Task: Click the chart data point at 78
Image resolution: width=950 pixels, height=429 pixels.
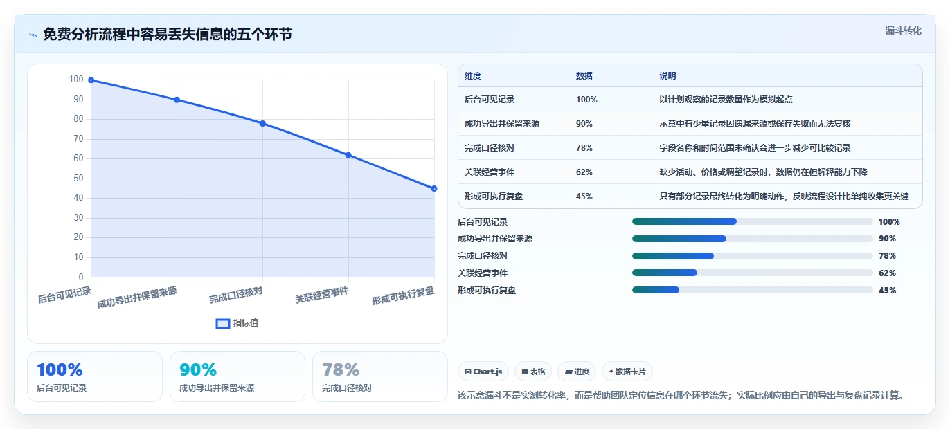Action: pyautogui.click(x=262, y=123)
